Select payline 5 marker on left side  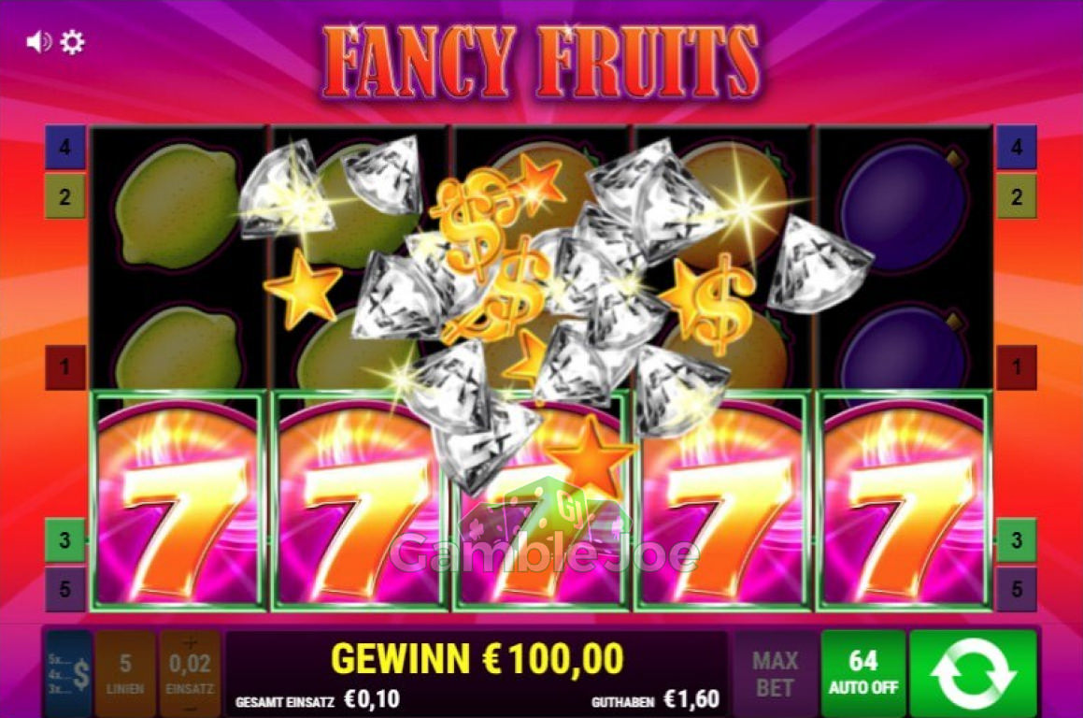tap(64, 589)
